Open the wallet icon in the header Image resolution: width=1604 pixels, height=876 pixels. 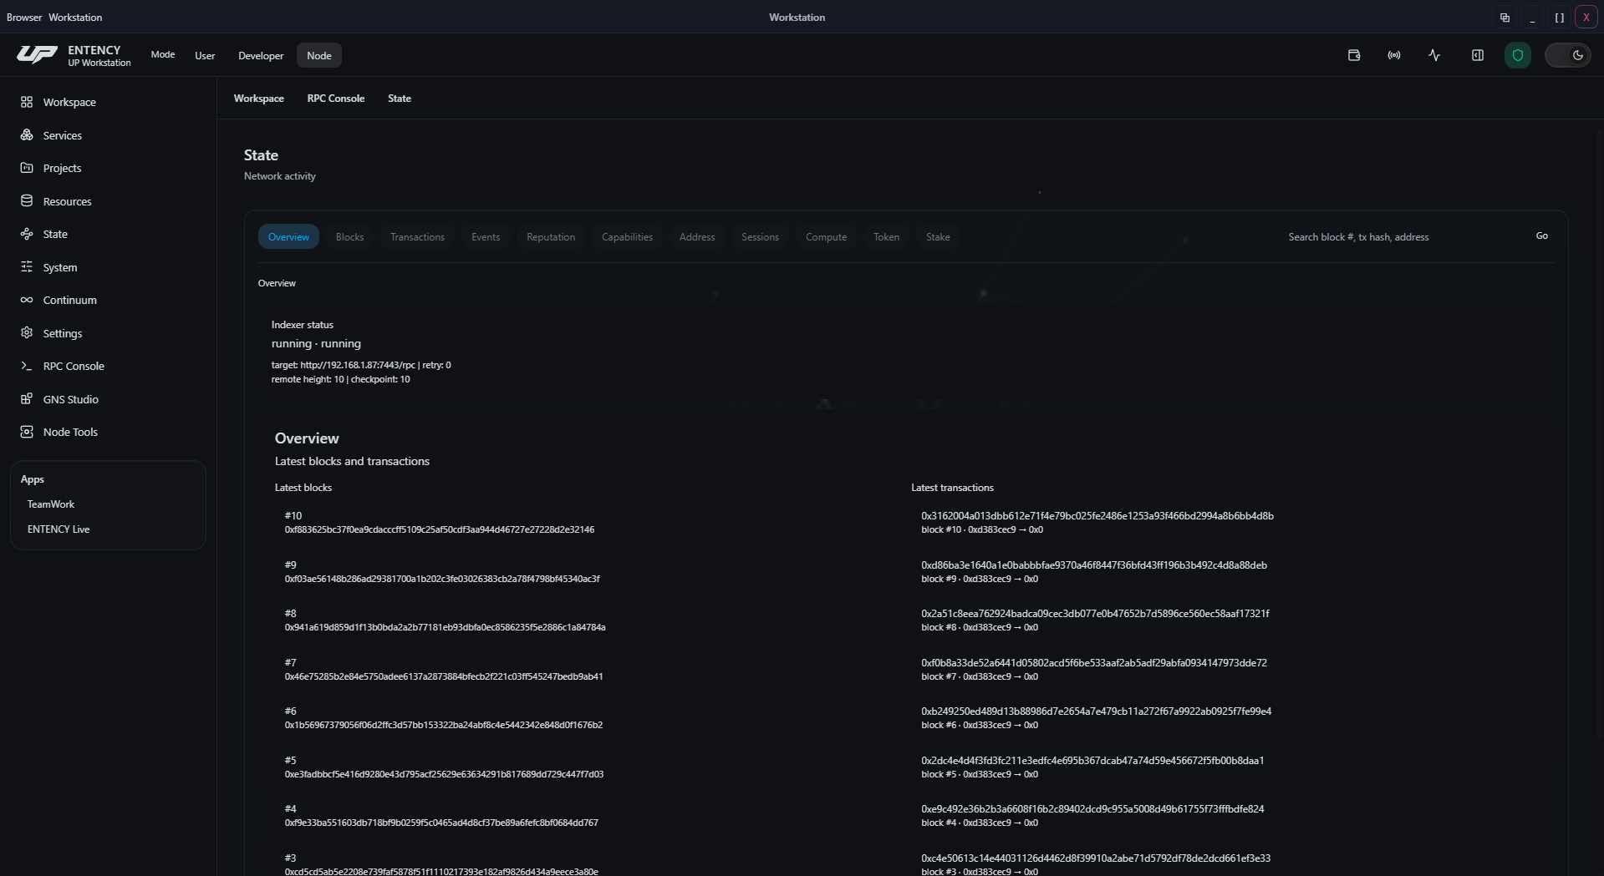(1354, 55)
